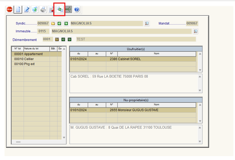Click the printer icon
The width and height of the screenshot is (235, 160).
(x=43, y=9)
